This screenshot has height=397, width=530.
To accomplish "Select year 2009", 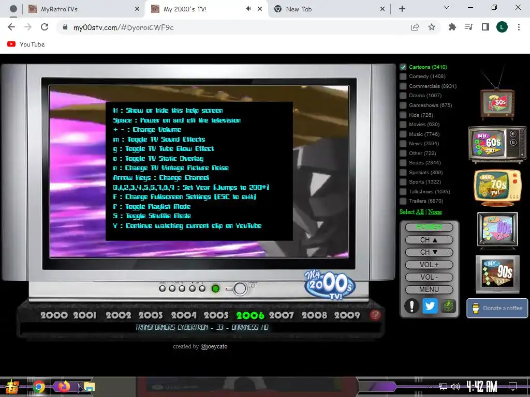I will (347, 315).
